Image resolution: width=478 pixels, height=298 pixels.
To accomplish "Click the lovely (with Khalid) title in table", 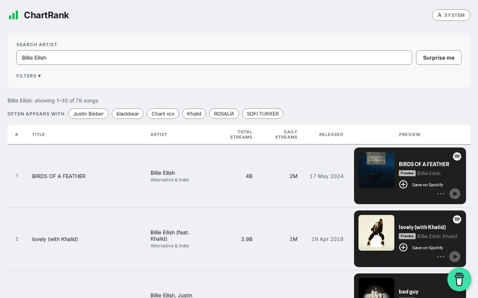I will 55,239.
